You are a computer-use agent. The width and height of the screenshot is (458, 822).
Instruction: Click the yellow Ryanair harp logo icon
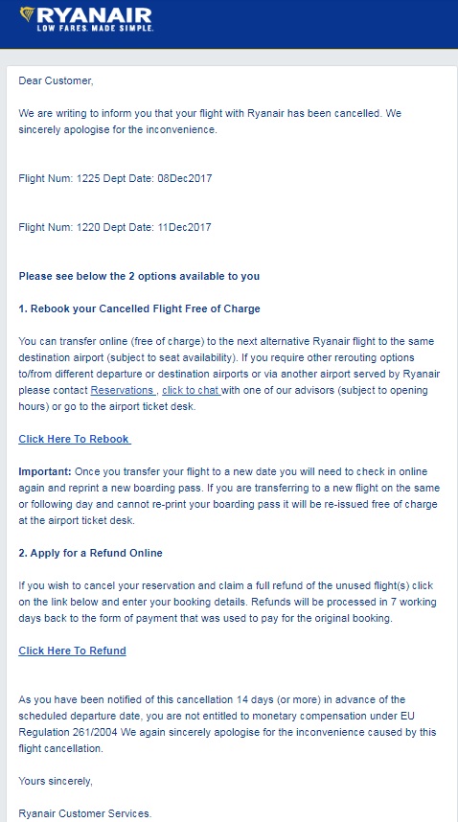tap(26, 14)
